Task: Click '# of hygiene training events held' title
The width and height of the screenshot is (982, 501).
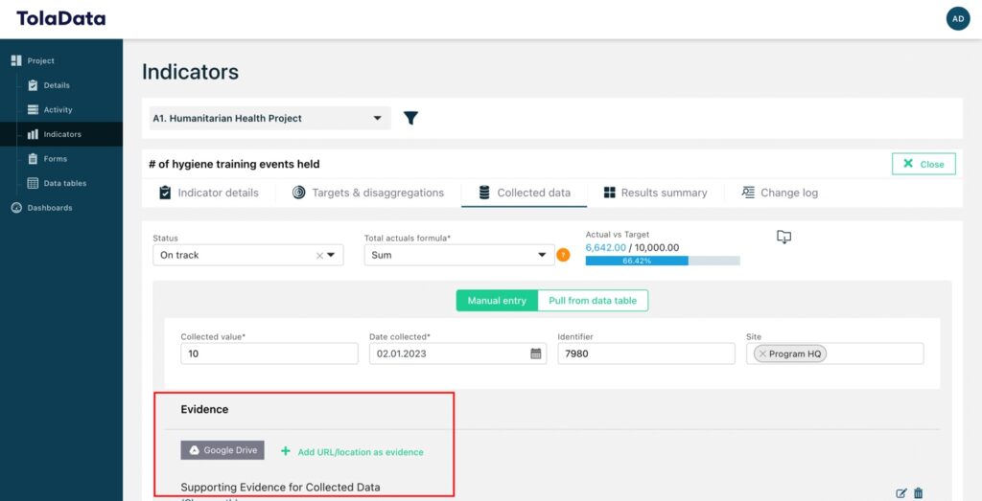Action: [x=234, y=164]
